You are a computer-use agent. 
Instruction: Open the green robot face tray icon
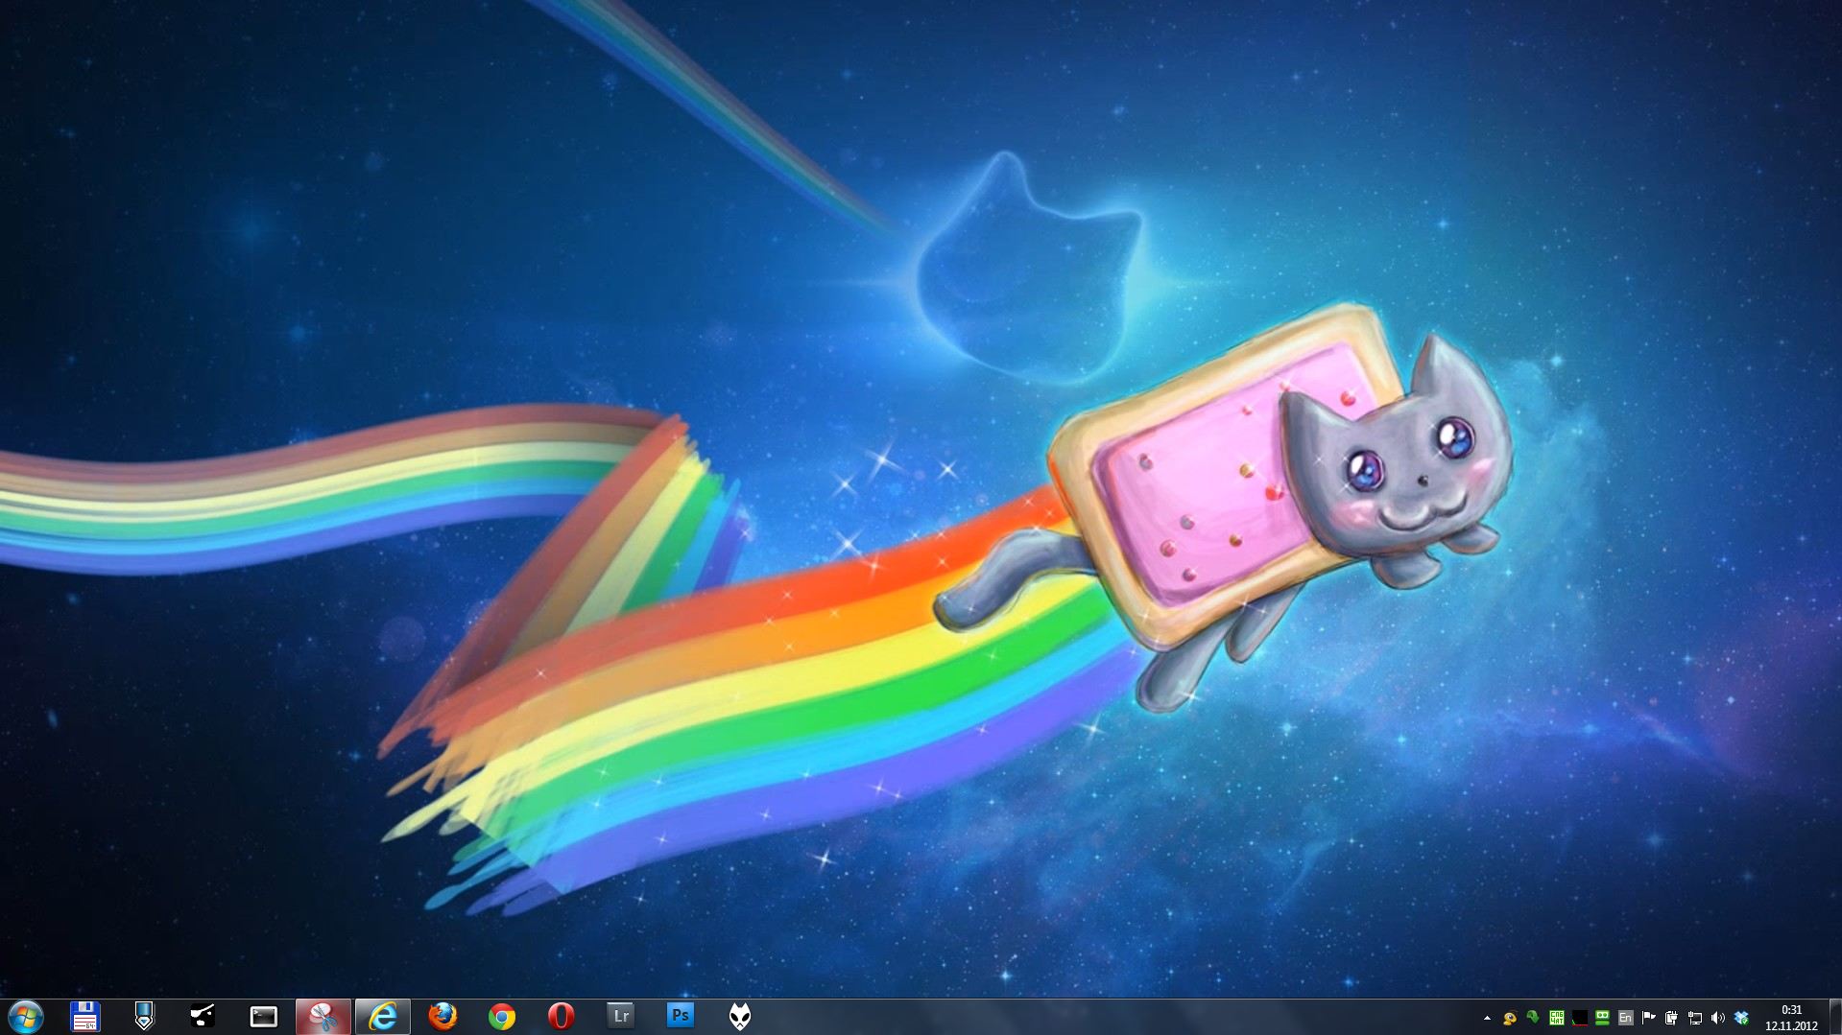click(1602, 1018)
